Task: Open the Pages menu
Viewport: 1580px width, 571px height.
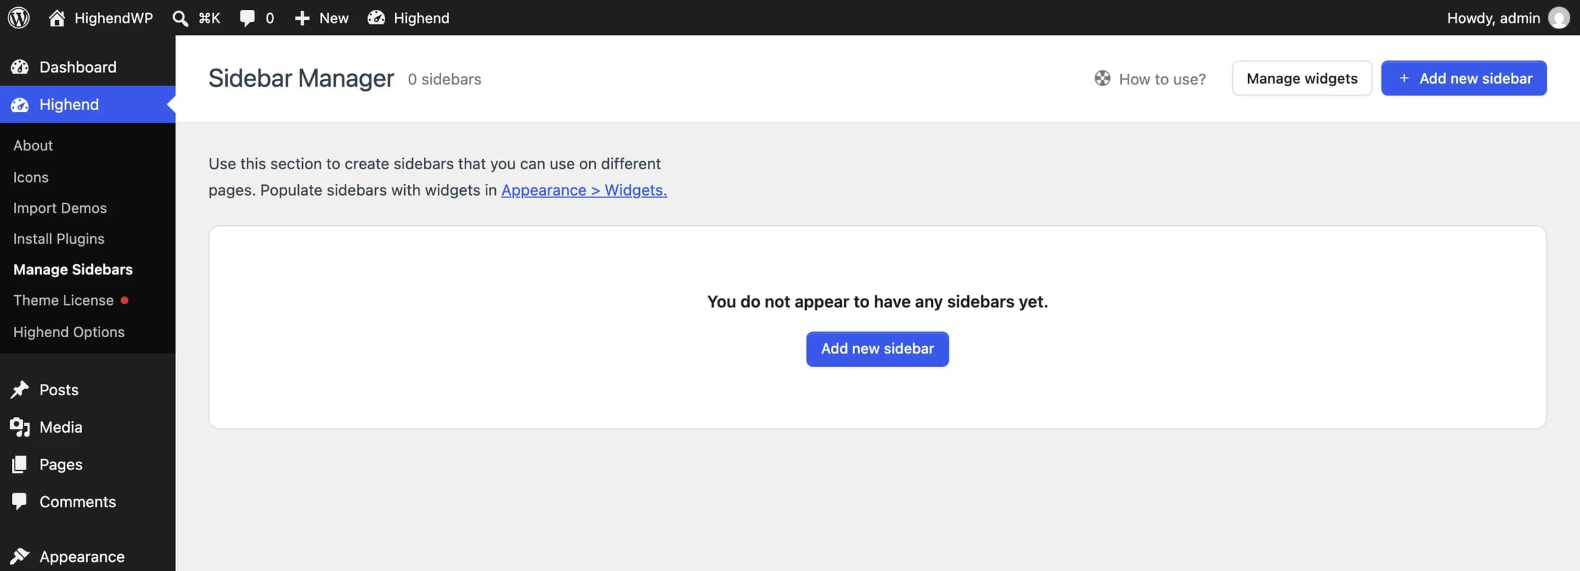Action: tap(88, 464)
